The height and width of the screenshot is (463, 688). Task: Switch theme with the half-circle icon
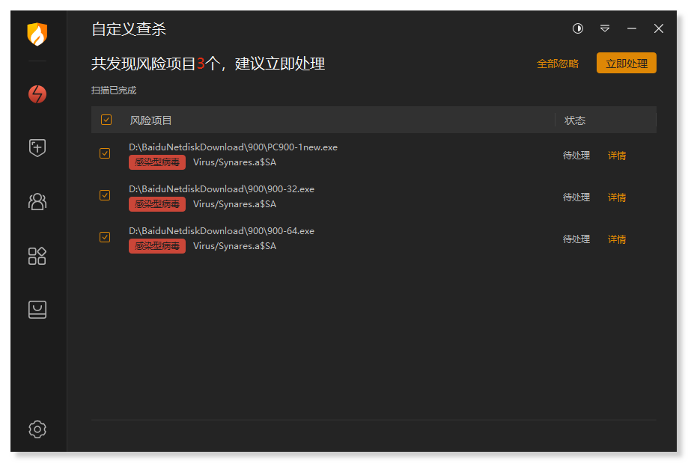[578, 28]
